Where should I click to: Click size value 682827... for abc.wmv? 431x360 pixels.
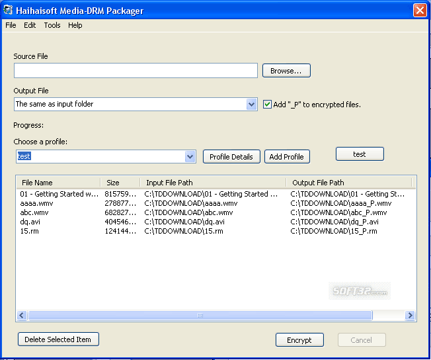point(120,212)
